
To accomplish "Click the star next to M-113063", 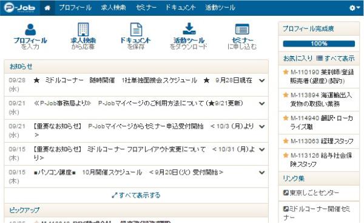I will coord(286,141).
